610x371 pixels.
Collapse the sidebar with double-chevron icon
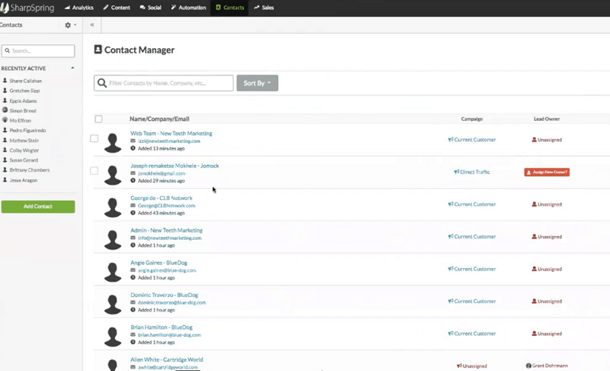tap(92, 25)
